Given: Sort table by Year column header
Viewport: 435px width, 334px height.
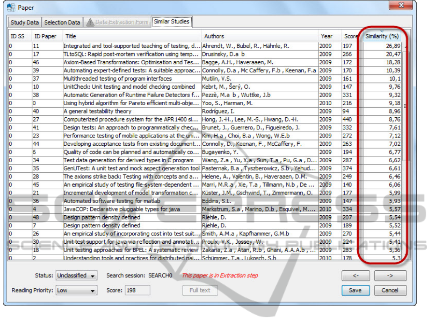Looking at the screenshot, I should point(327,36).
